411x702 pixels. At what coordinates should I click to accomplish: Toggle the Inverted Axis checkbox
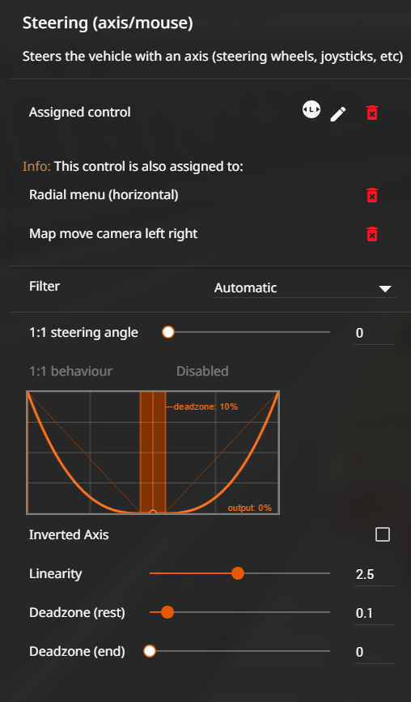(x=383, y=534)
